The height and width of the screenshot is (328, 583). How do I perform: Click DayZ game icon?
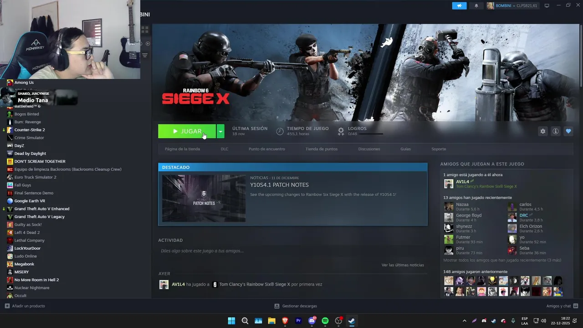[x=10, y=146]
